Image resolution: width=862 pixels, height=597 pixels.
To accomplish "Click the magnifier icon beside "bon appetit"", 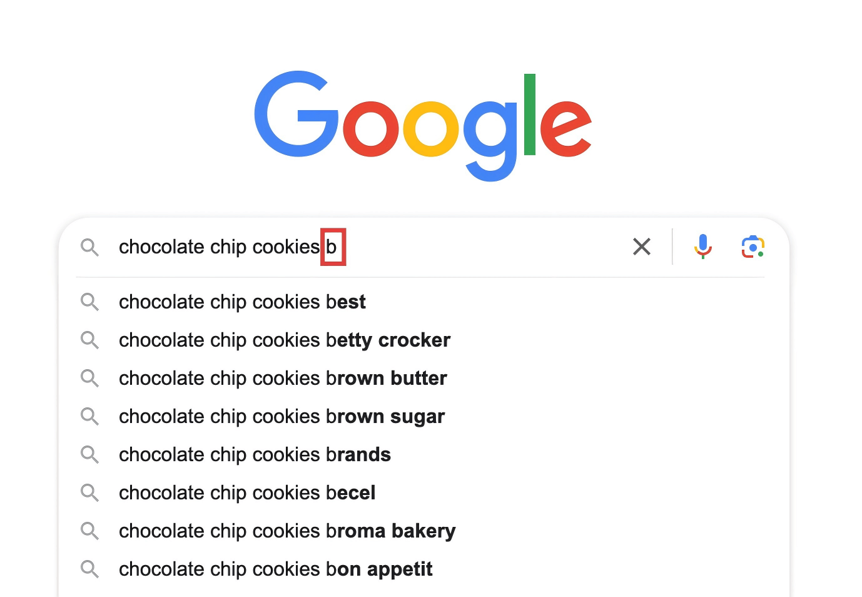I will [x=89, y=569].
